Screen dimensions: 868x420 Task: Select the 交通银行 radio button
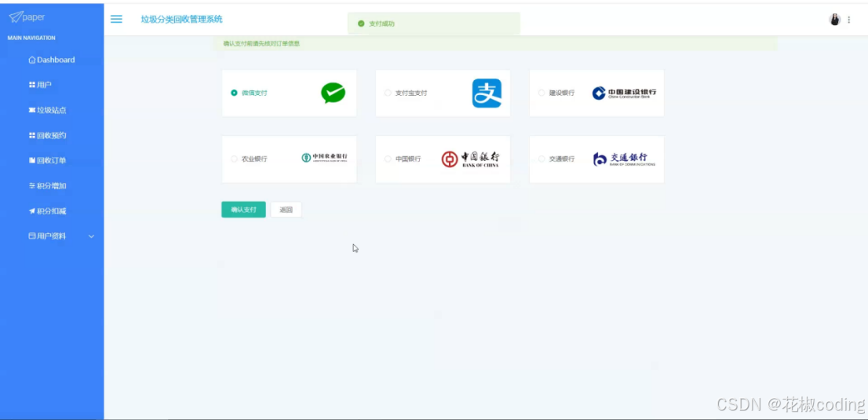point(542,159)
